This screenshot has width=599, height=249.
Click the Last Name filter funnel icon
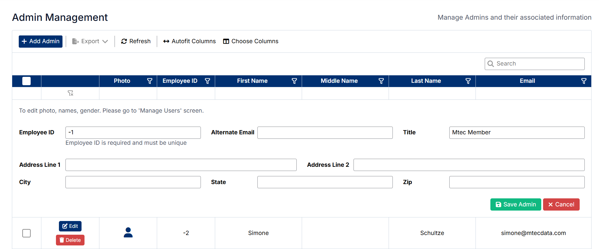(468, 81)
